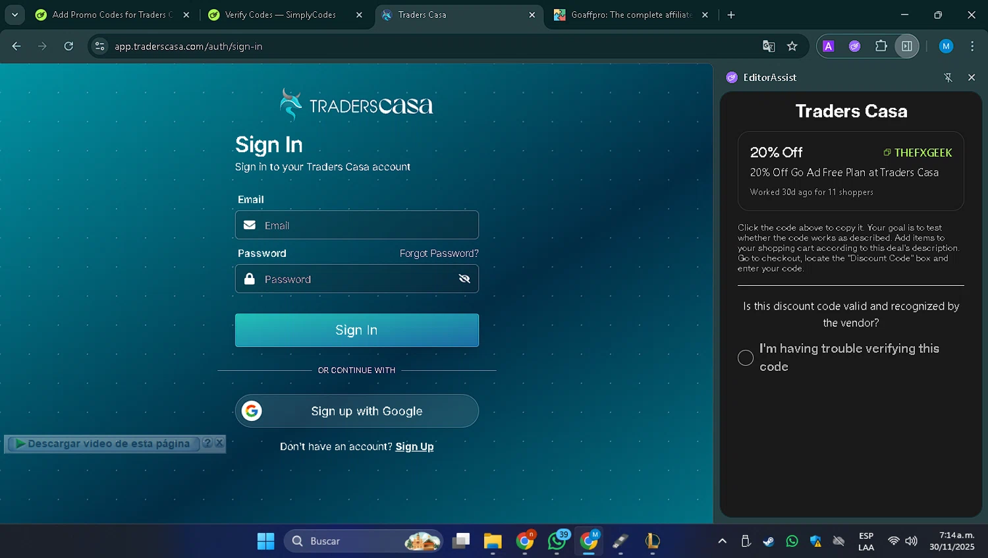Open a new browser tab
This screenshot has width=988, height=558.
click(x=731, y=14)
